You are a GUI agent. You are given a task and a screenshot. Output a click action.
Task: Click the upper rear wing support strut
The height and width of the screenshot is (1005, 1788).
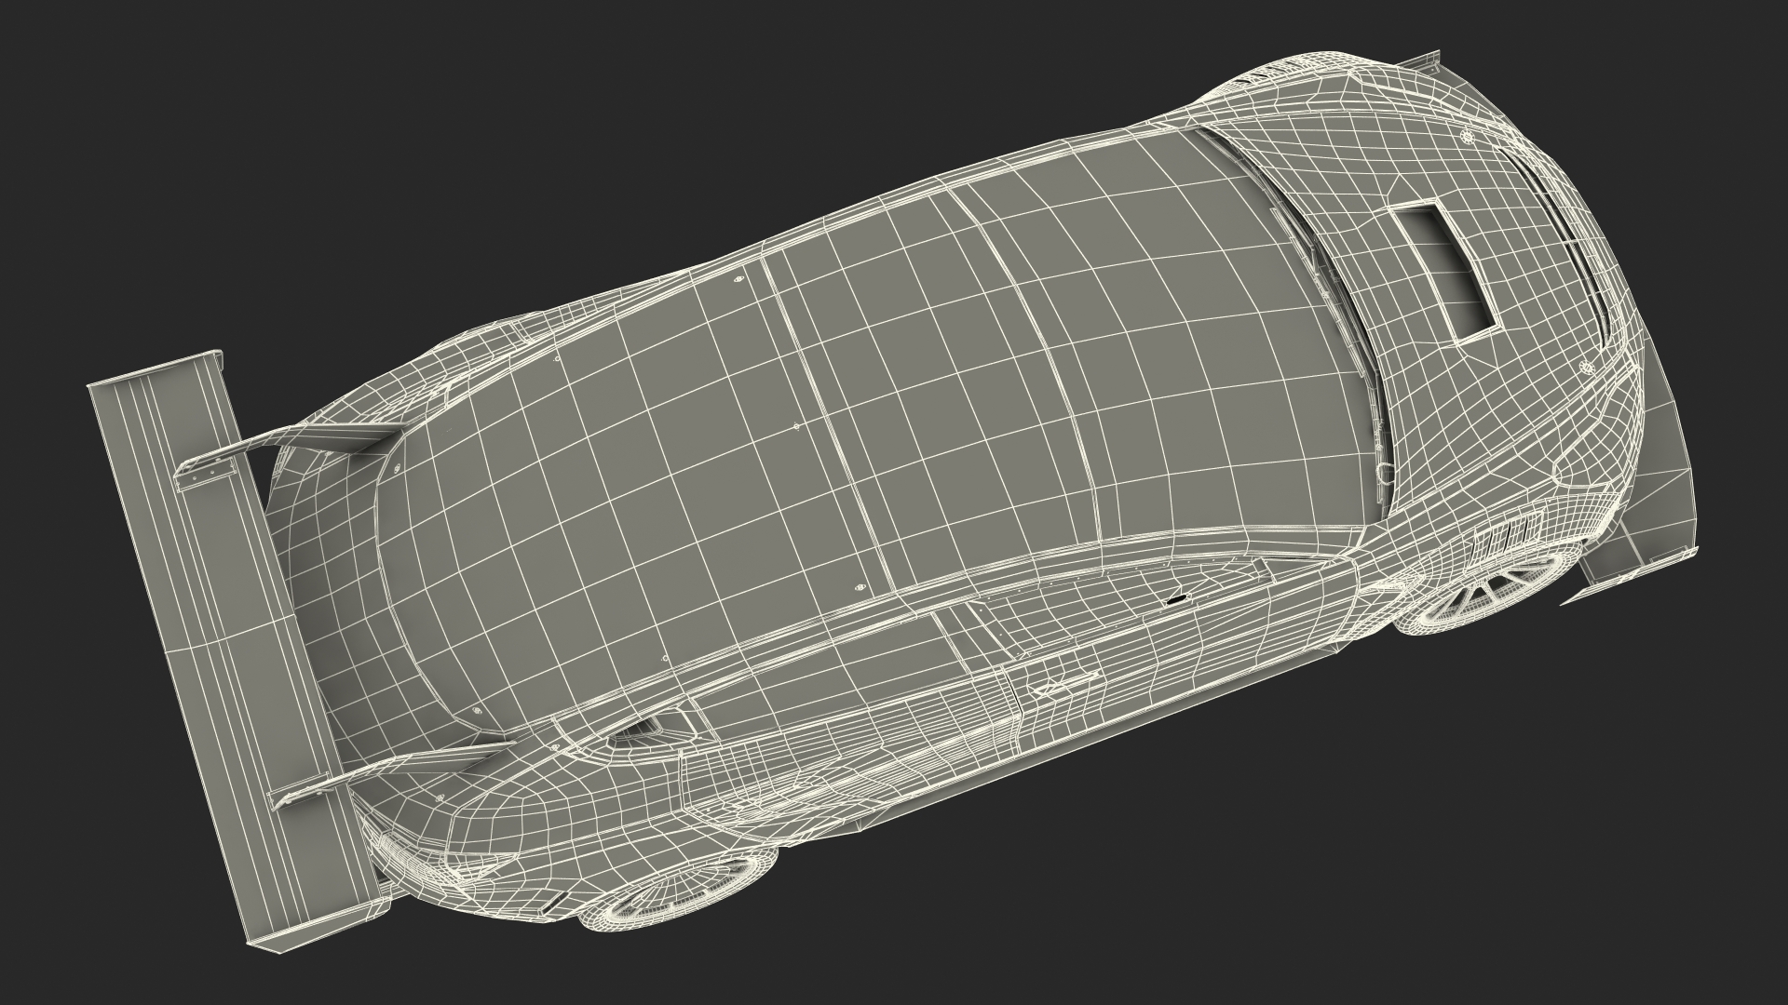coord(331,437)
